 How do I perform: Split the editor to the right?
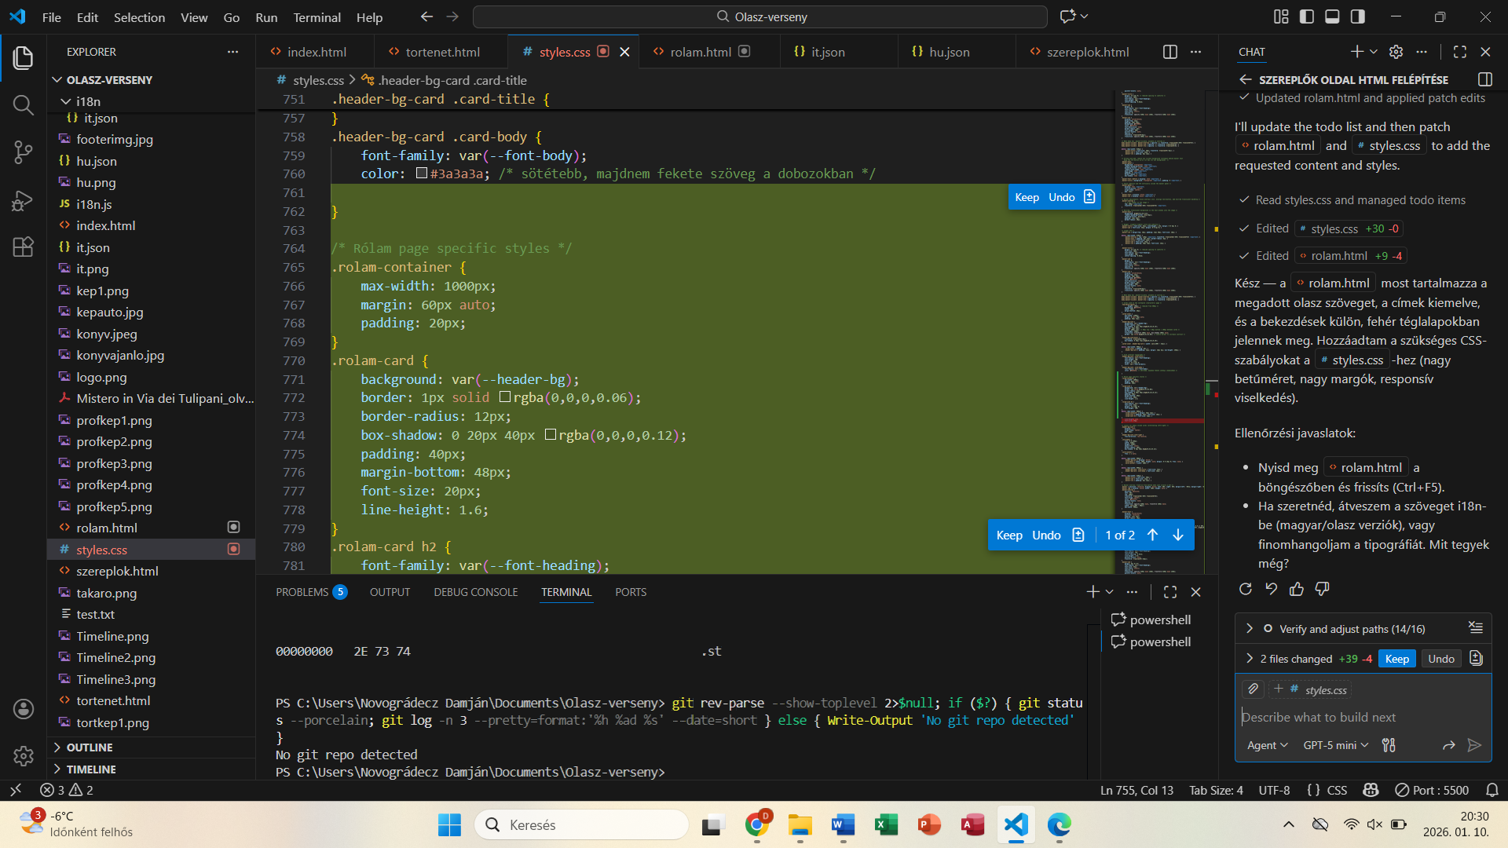(x=1169, y=52)
